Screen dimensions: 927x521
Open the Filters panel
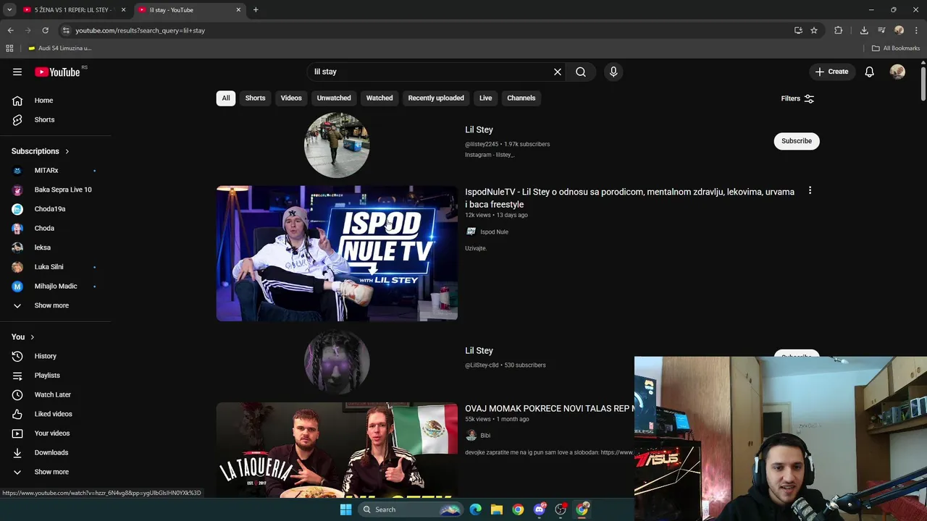click(797, 98)
